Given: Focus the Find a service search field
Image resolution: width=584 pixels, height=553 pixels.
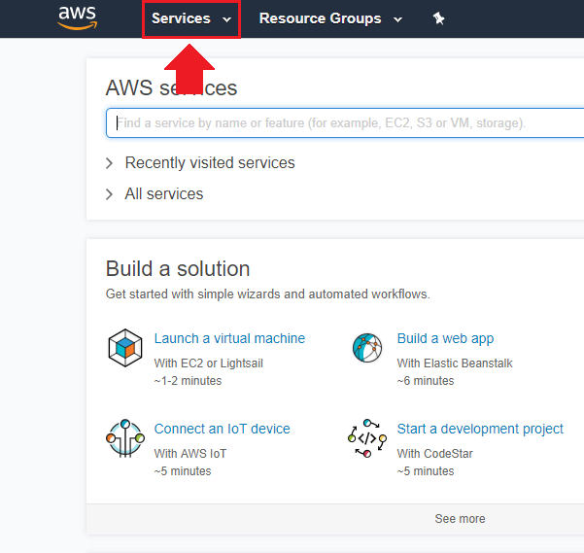Looking at the screenshot, I should (x=345, y=122).
